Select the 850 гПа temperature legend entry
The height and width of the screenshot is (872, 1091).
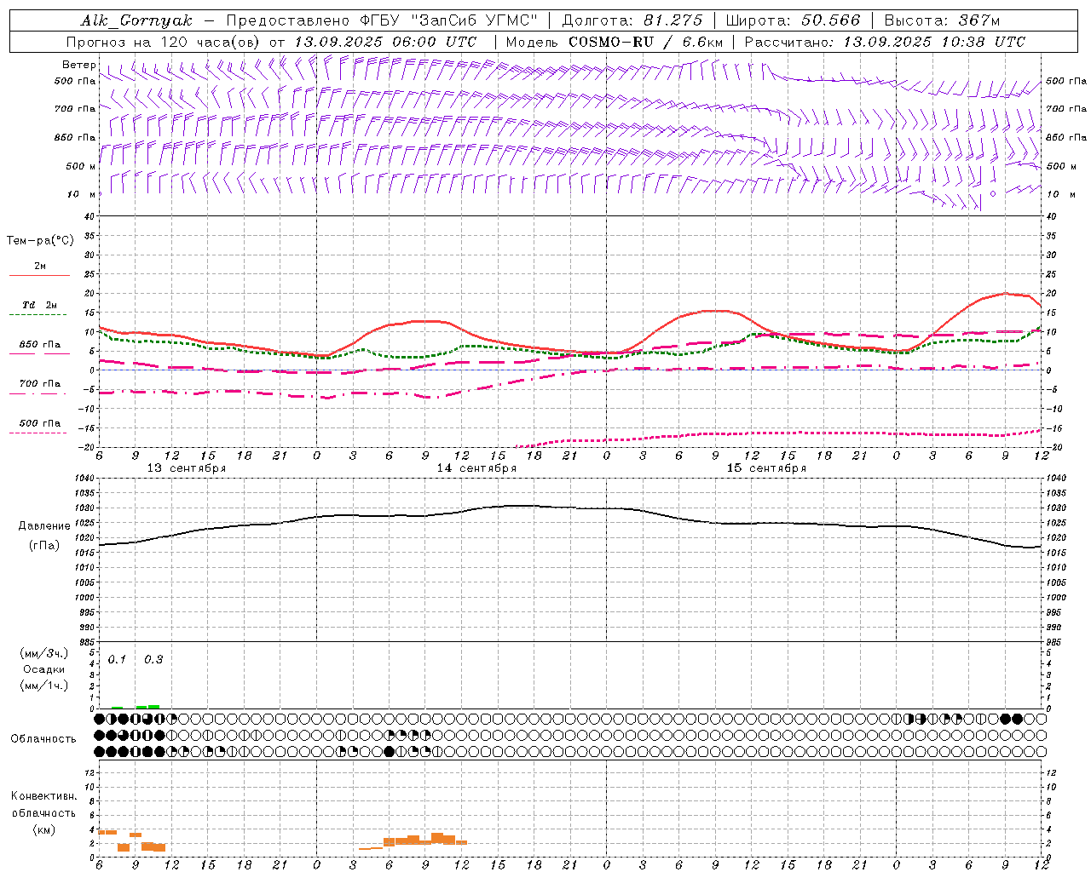click(x=39, y=345)
